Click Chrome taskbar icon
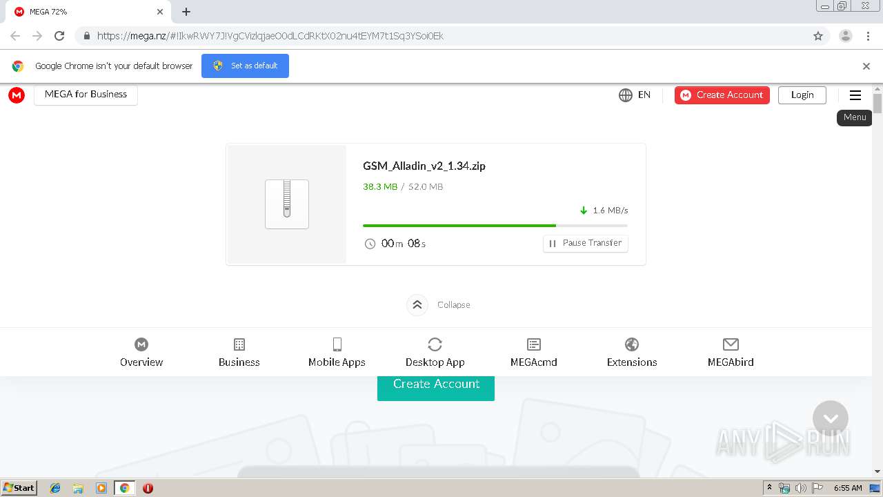Image resolution: width=883 pixels, height=497 pixels. 124,488
